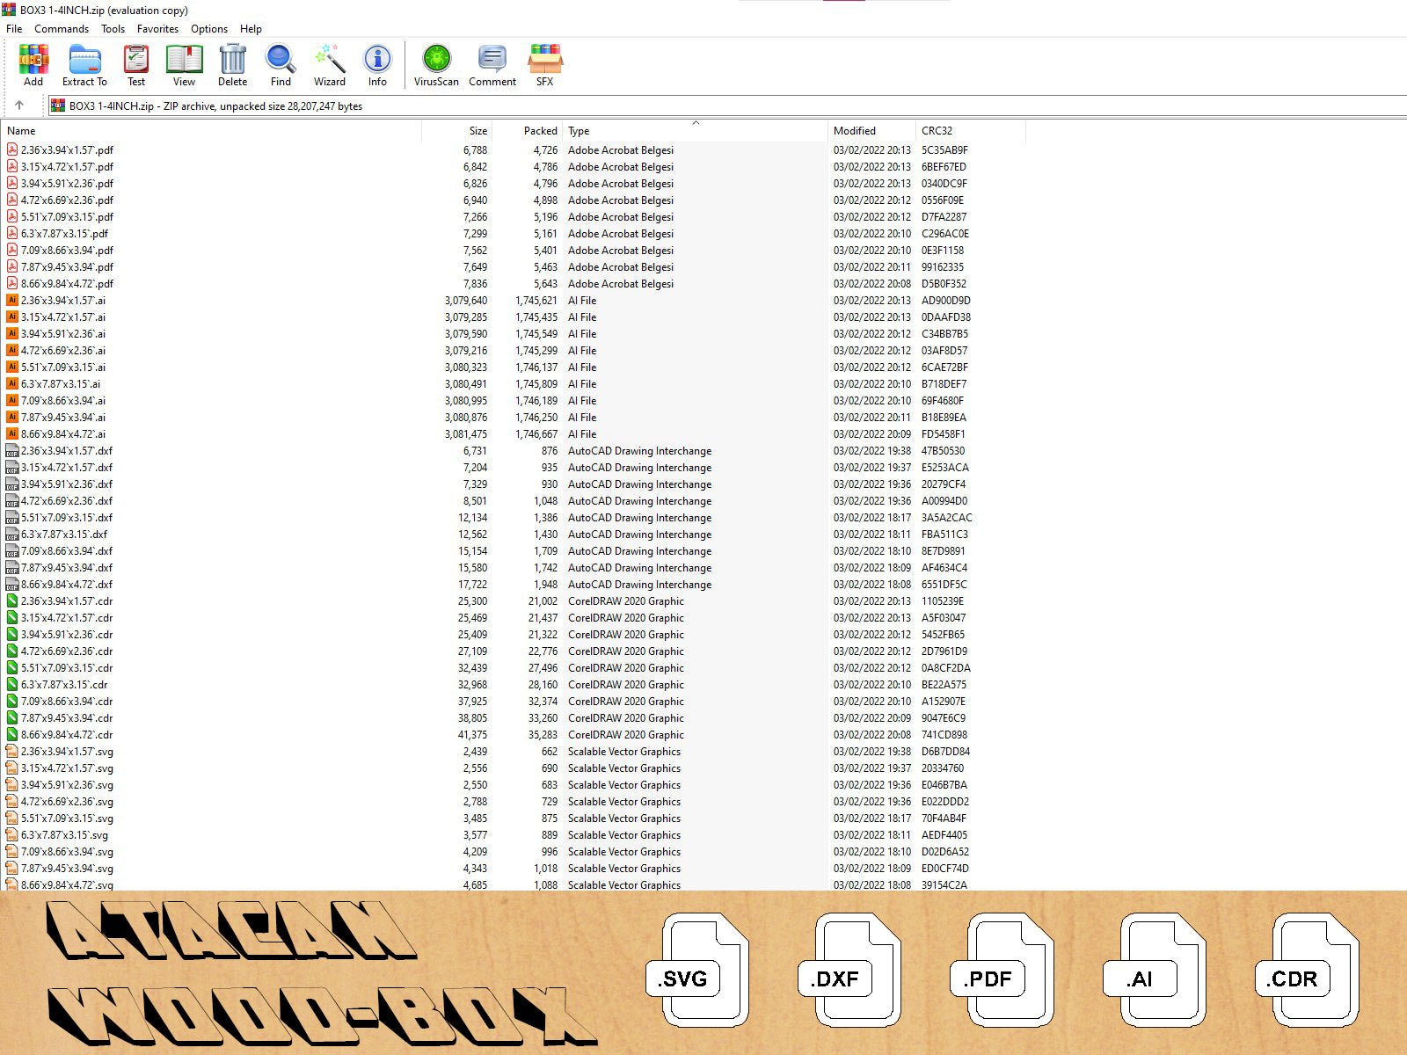The width and height of the screenshot is (1407, 1055).
Task: Click CDR icon of 8.66'x9.84'x4.72'.cdr
Action: coord(12,734)
